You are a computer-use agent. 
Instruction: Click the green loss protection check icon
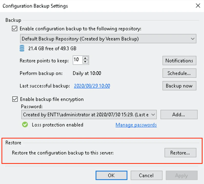25,124
